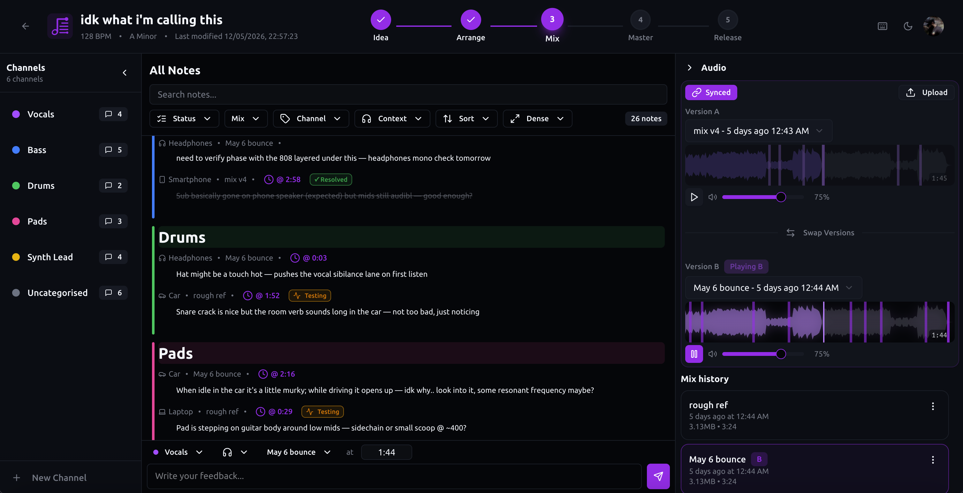This screenshot has height=493, width=963.
Task: Open Version B May 6 bounce selector
Action: [773, 288]
